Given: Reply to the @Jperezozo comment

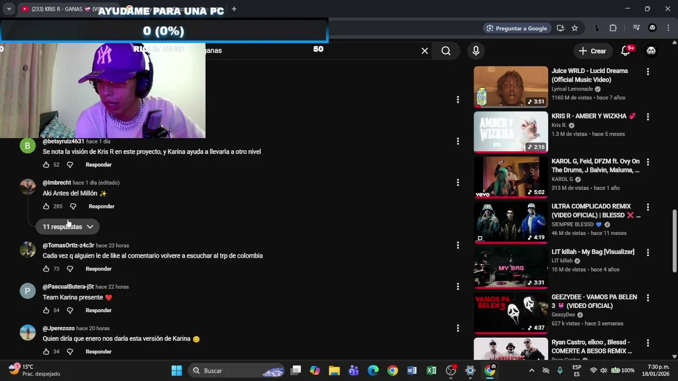Looking at the screenshot, I should pyautogui.click(x=99, y=351).
